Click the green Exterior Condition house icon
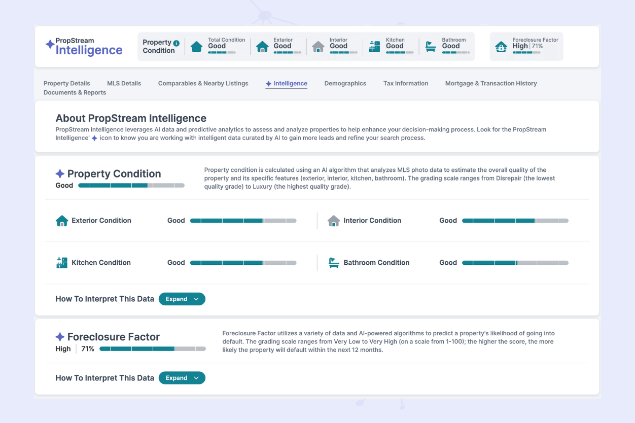The image size is (635, 423). 61,221
